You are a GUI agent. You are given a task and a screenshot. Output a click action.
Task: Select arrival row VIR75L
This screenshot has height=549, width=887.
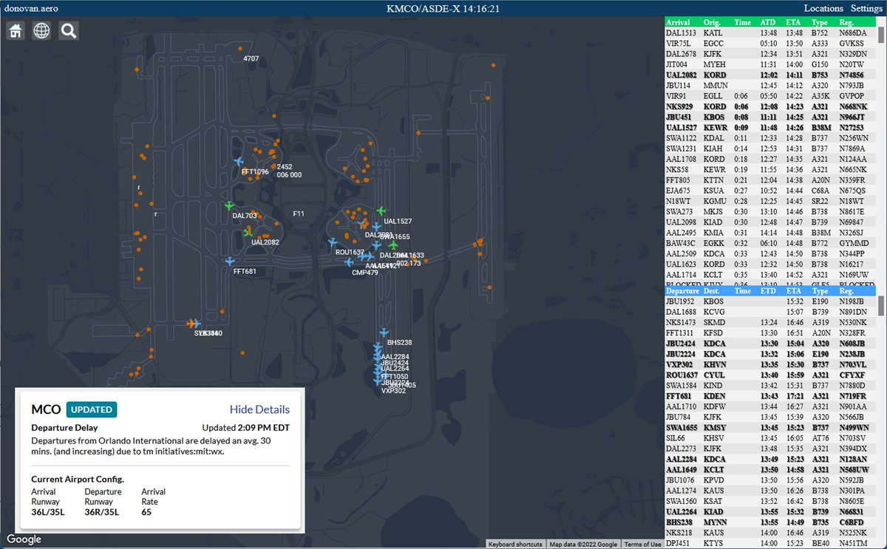point(771,44)
